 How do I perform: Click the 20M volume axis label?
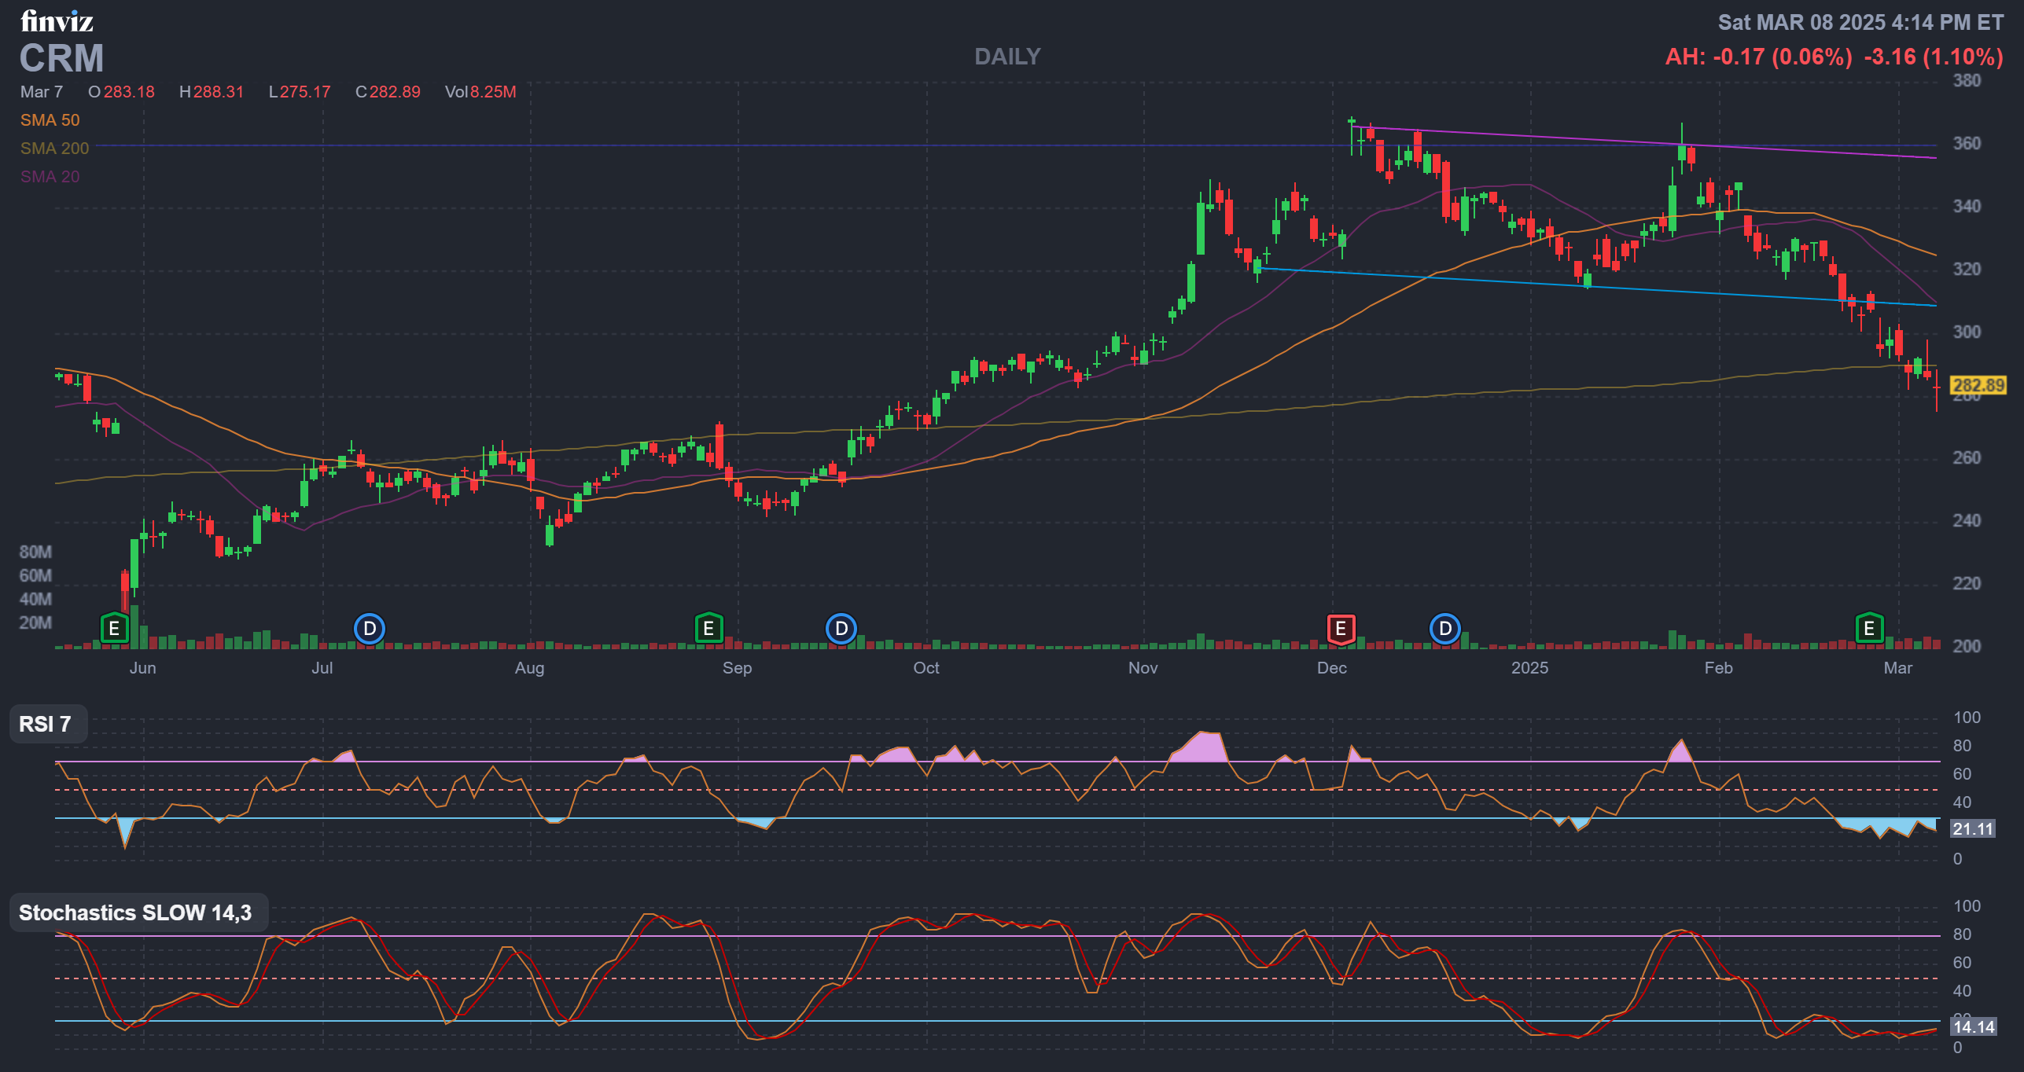tap(35, 622)
